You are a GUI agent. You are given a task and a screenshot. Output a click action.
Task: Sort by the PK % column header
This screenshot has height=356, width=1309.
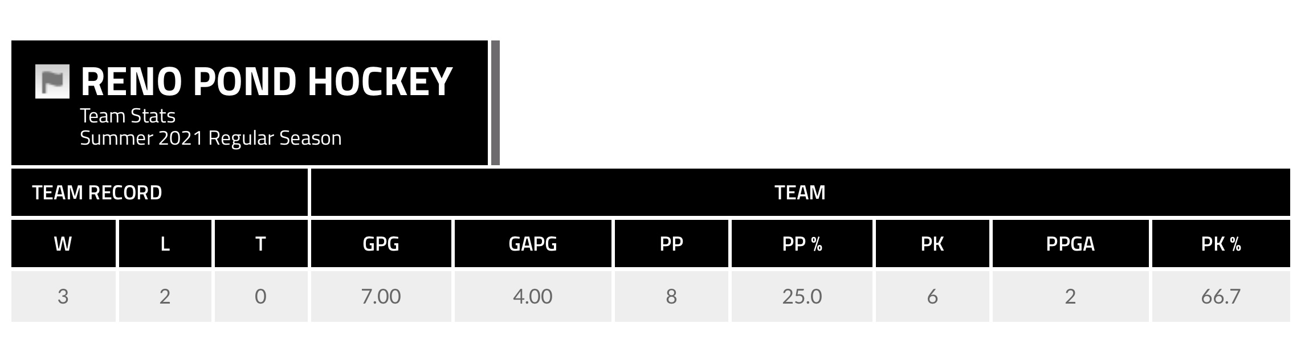pos(1221,244)
